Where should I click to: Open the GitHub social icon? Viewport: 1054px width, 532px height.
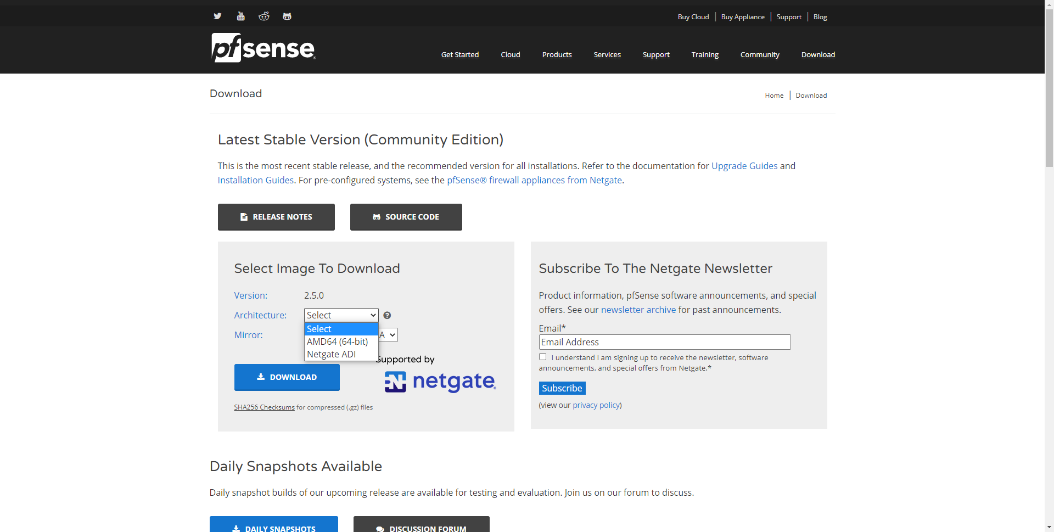(x=287, y=16)
